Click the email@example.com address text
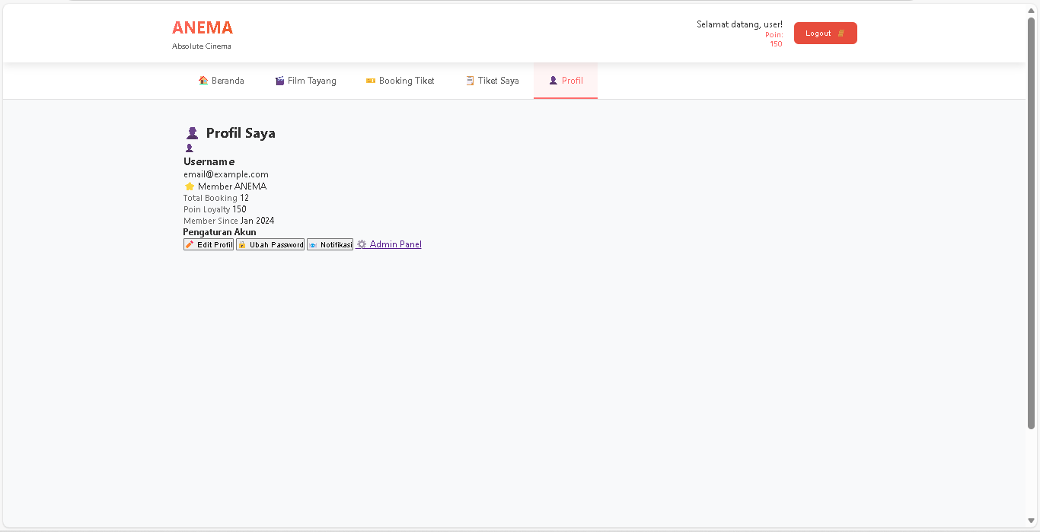1040x532 pixels. [x=226, y=174]
